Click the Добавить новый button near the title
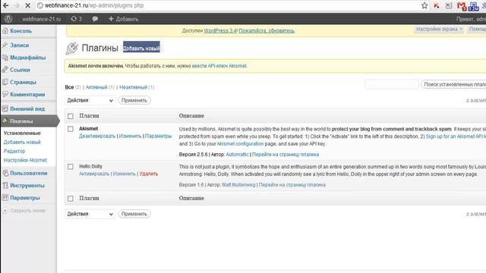 tap(141, 48)
